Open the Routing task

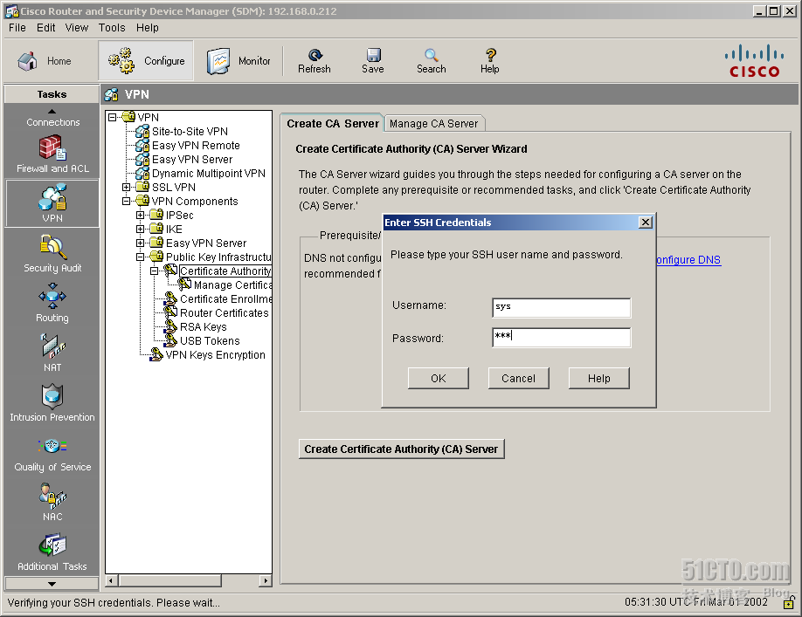click(52, 303)
